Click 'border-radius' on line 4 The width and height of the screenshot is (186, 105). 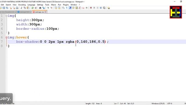click(30, 29)
